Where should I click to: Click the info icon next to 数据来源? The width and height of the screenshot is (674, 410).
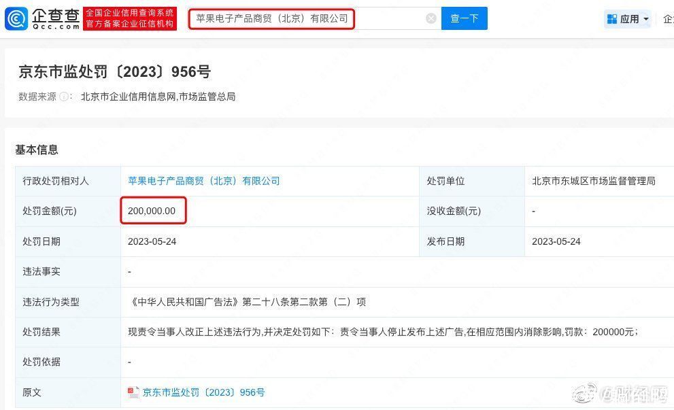tap(64, 97)
